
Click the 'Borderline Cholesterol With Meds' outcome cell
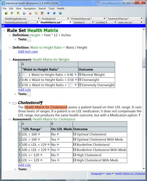pyautogui.click(x=100, y=150)
